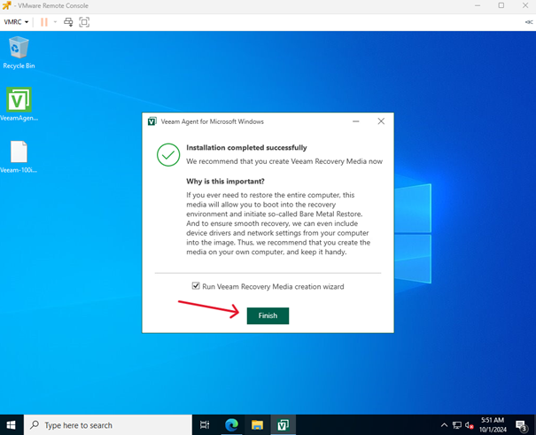Expand the power options dropdown arrow
Image resolution: width=536 pixels, height=435 pixels.
click(55, 21)
